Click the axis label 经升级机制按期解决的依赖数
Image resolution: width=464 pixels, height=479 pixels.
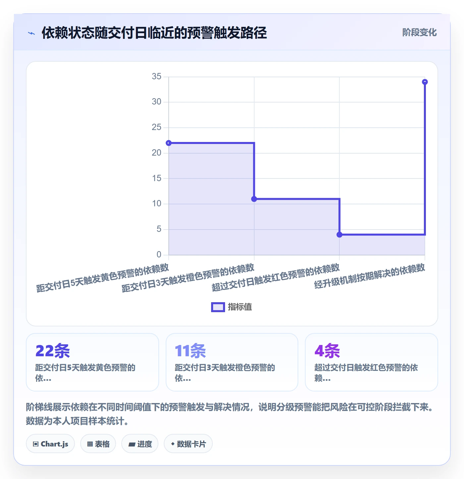tap(370, 276)
